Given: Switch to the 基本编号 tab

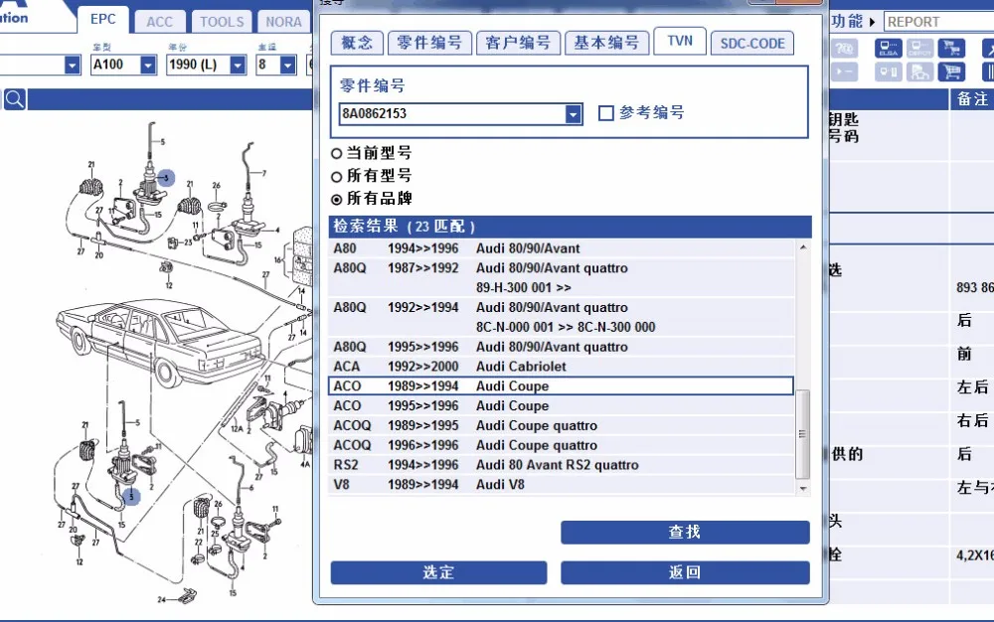Looking at the screenshot, I should tap(607, 43).
